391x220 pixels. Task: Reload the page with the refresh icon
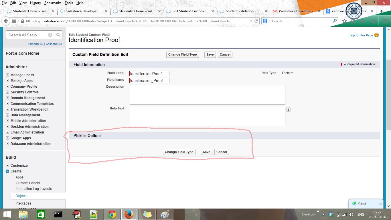click(256, 21)
